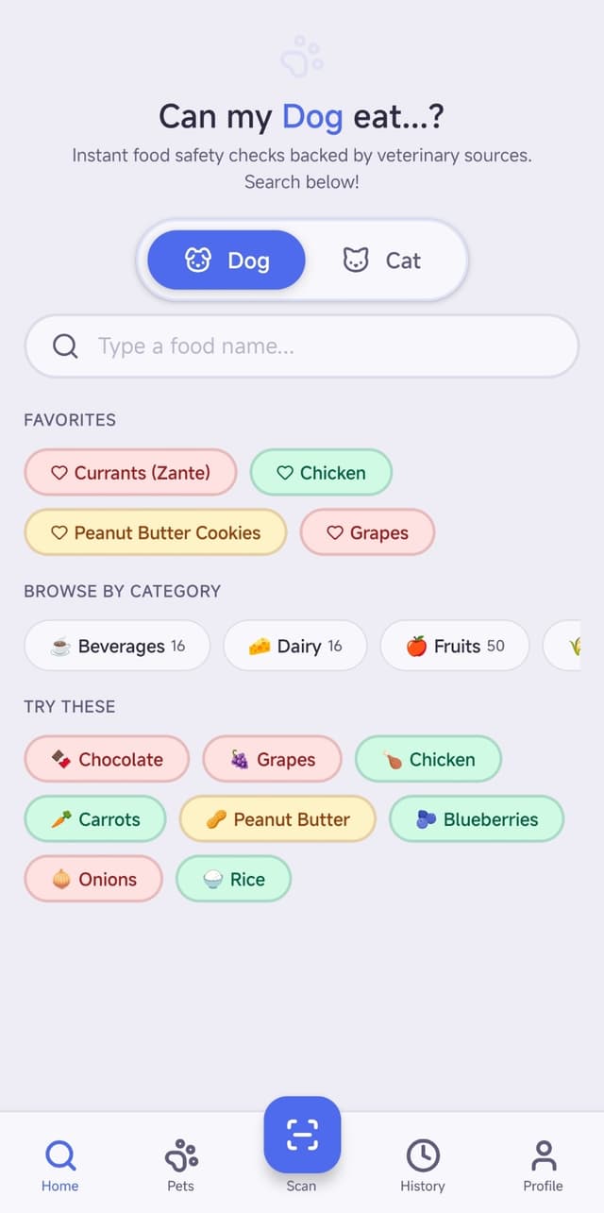Choose the Carrots suggestion chip

95,819
